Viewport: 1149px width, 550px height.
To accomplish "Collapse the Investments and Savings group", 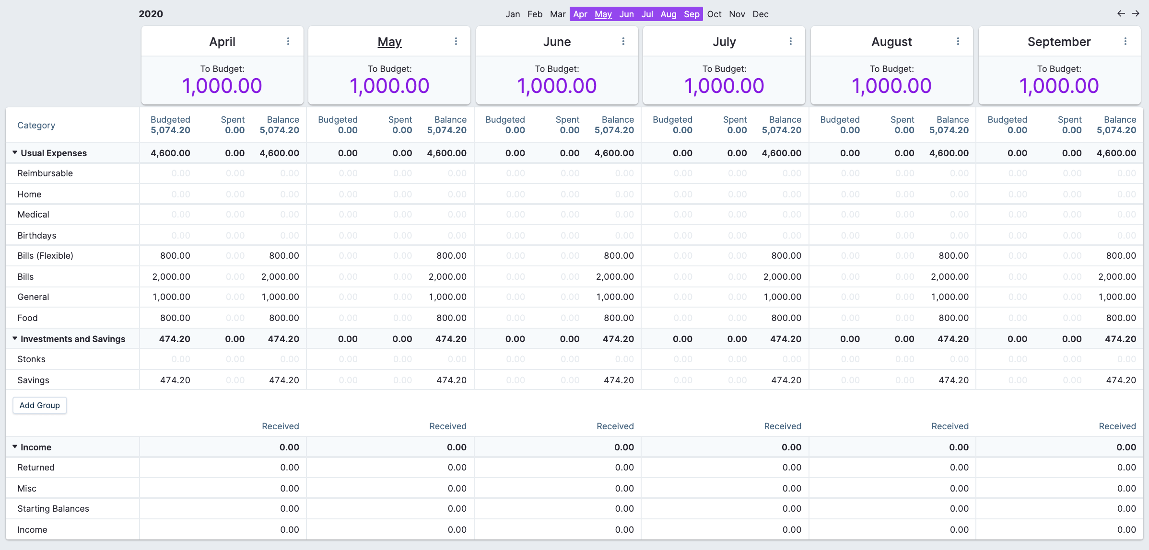I will pos(15,339).
